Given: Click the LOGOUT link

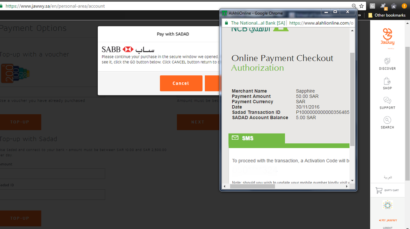Looking at the screenshot, I should coord(387,228).
